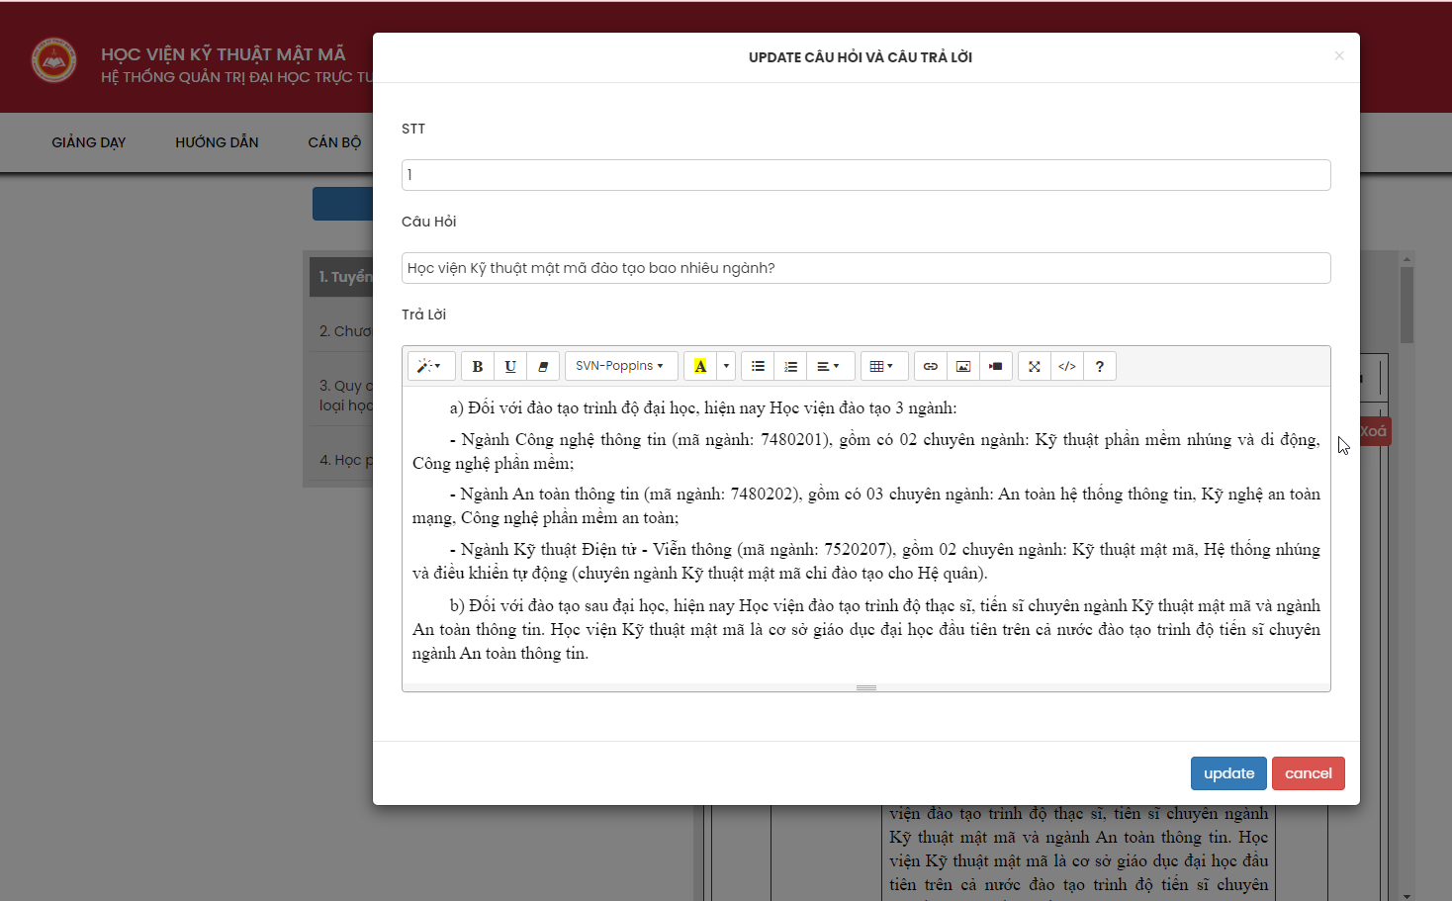Open table insert dropdown
Image resolution: width=1452 pixels, height=901 pixels.
pyautogui.click(x=882, y=366)
